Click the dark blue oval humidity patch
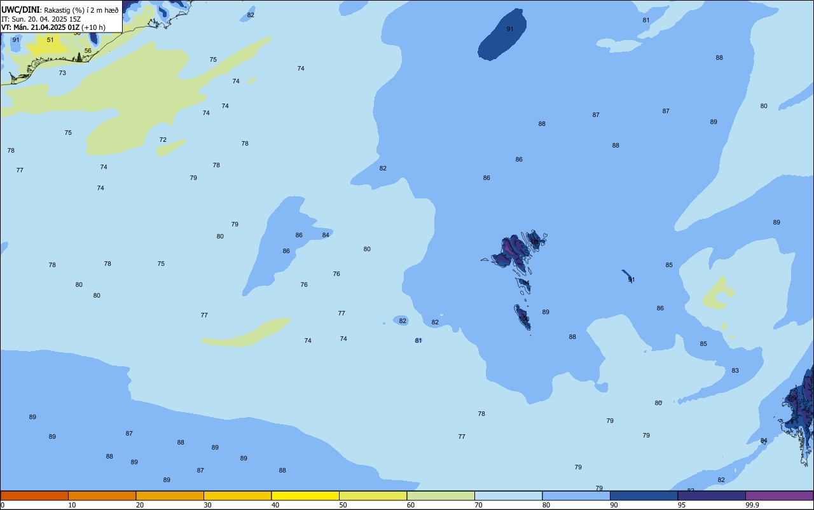 click(502, 35)
